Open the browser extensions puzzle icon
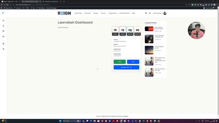This screenshot has width=219, height=123. 206,5
